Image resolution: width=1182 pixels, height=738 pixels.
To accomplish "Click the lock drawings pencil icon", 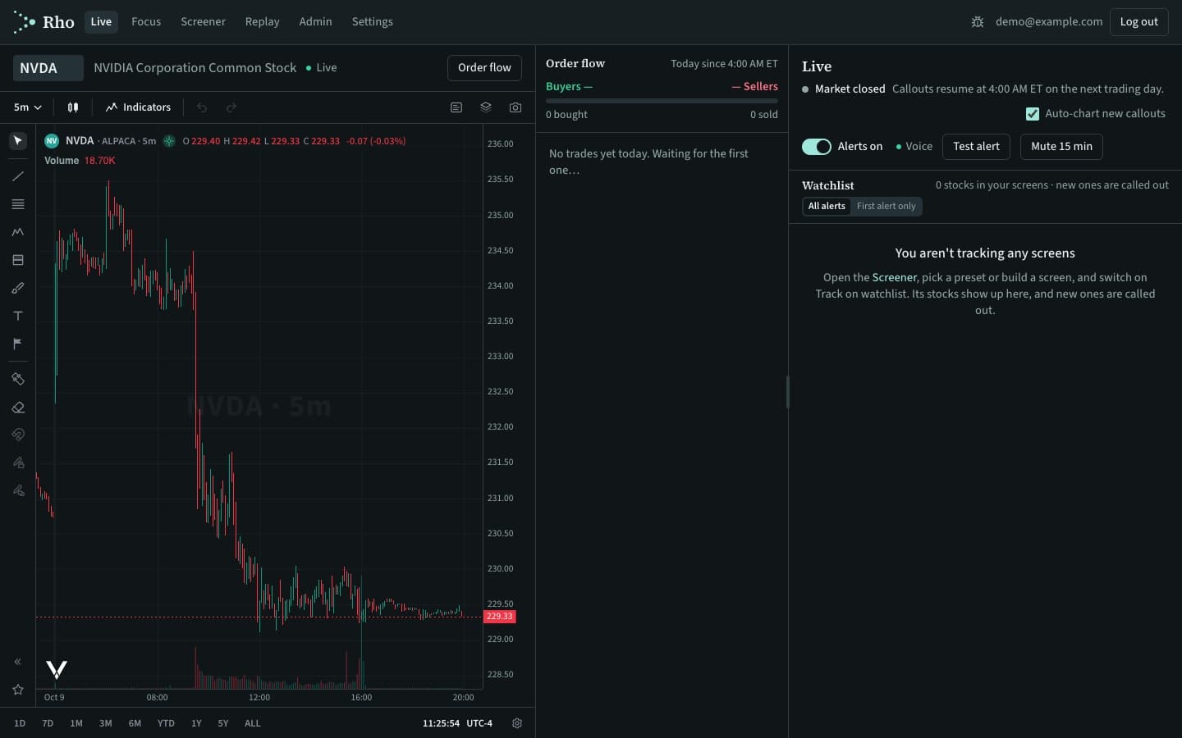I will (x=18, y=462).
